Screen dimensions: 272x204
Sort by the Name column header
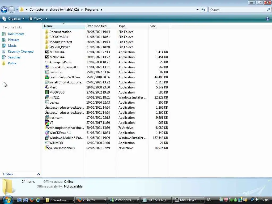pos(63,26)
